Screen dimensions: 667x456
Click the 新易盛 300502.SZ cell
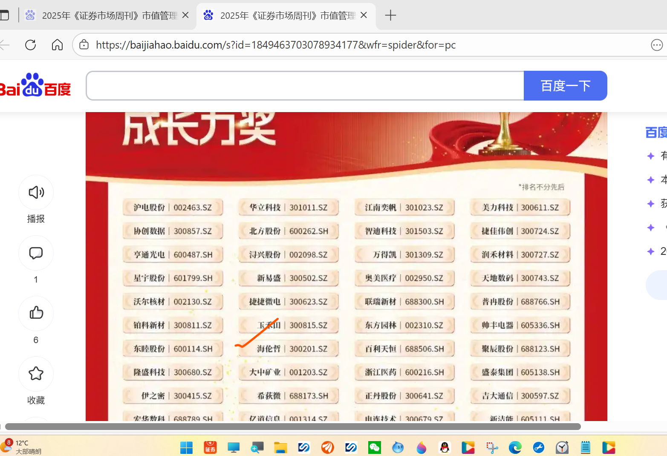tap(289, 278)
